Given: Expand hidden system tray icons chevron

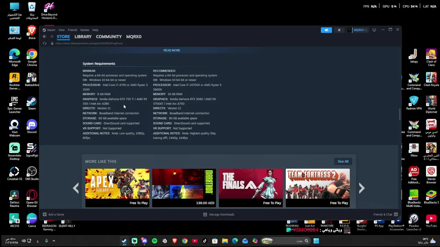Looking at the screenshot, I should click(x=54, y=241).
